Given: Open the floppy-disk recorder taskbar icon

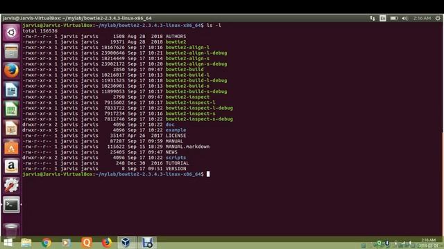Looking at the screenshot, I should pyautogui.click(x=147, y=243).
